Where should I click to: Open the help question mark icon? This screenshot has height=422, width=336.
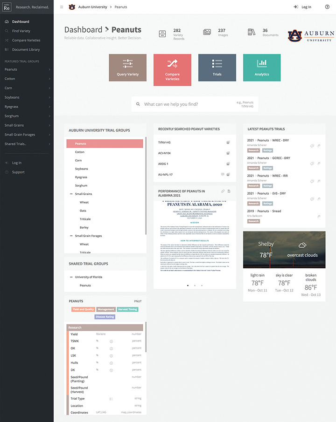327,7
